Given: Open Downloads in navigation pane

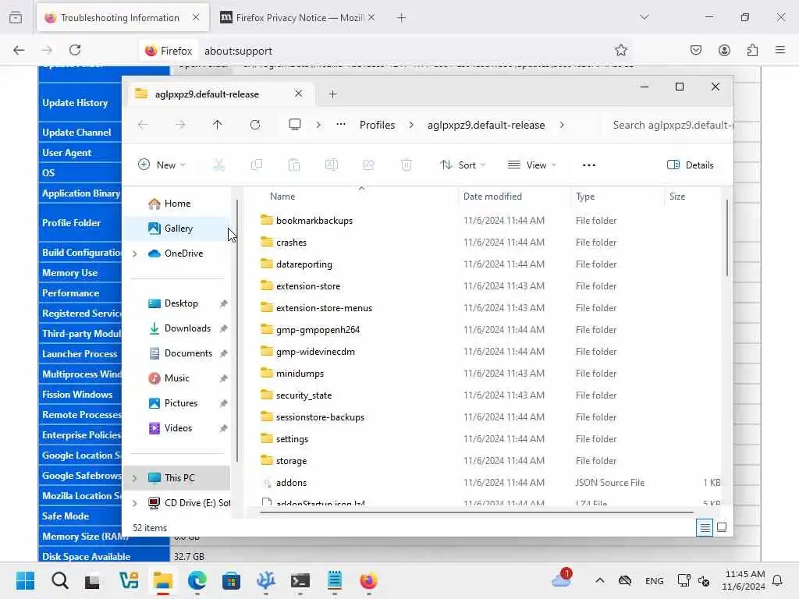Looking at the screenshot, I should coord(187,328).
